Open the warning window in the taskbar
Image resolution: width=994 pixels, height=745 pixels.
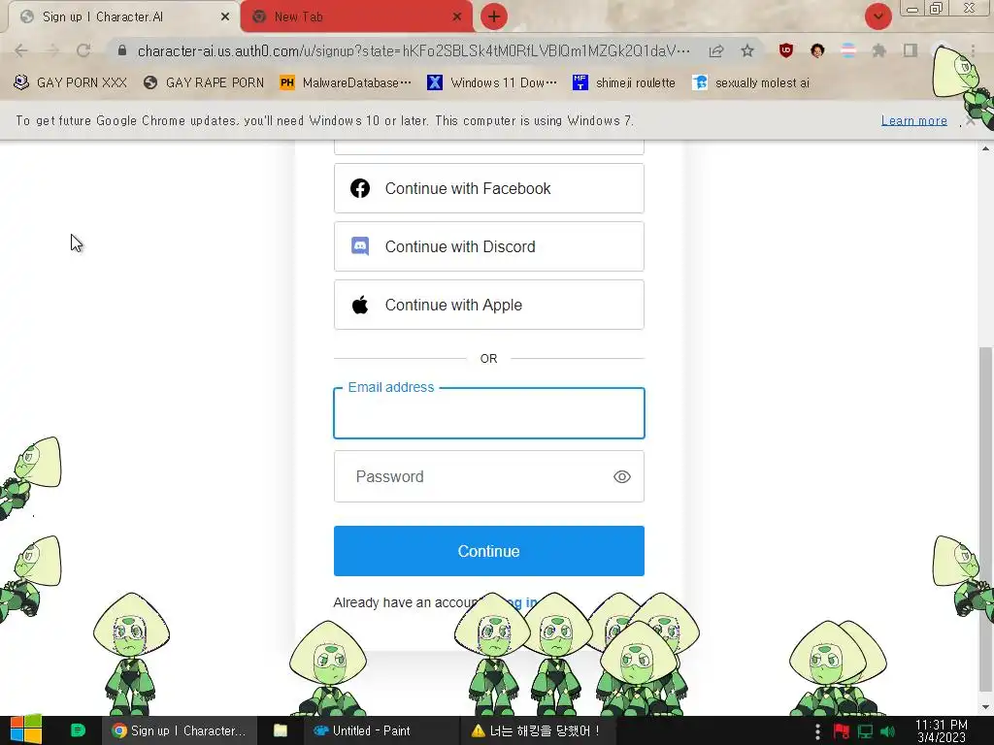pos(538,730)
